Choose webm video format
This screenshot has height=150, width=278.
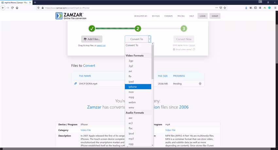(x=138, y=102)
